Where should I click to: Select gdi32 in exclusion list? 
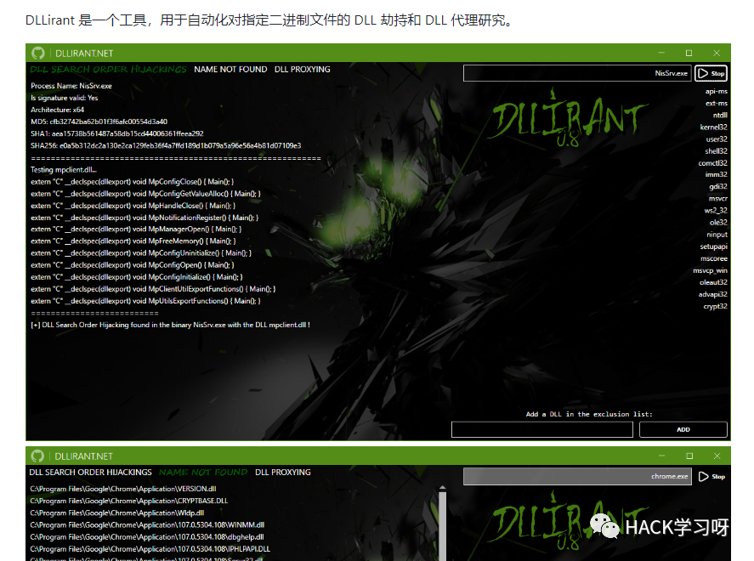(x=718, y=186)
